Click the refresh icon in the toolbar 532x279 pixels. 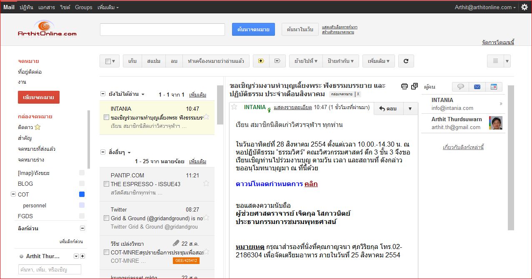point(406,61)
